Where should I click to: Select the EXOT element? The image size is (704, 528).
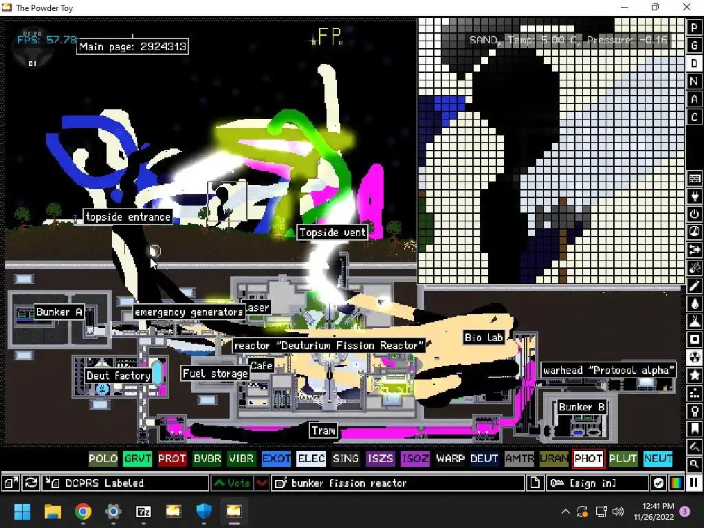pyautogui.click(x=276, y=459)
